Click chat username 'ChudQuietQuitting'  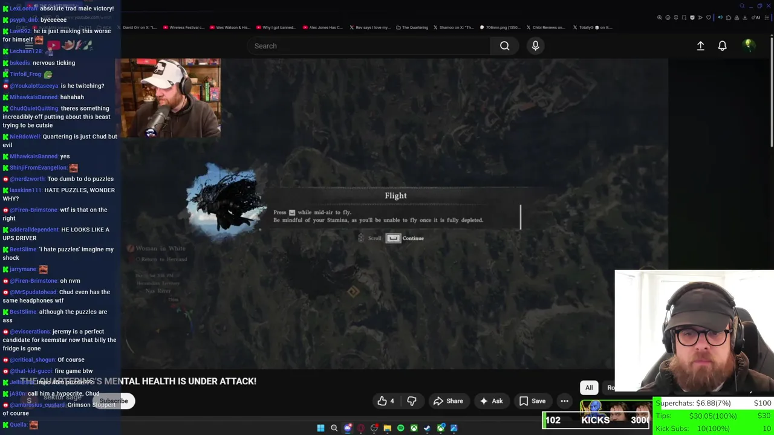[x=33, y=109]
